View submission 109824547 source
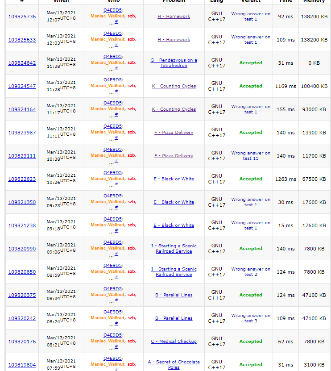The height and width of the screenshot is (371, 331). [x=22, y=86]
